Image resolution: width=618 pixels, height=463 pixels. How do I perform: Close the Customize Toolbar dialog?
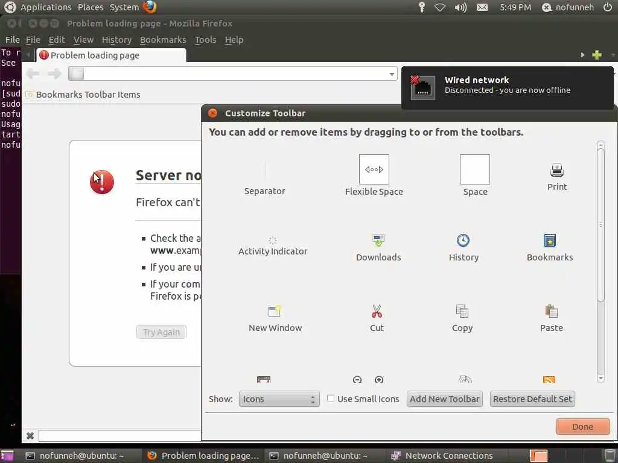point(213,113)
